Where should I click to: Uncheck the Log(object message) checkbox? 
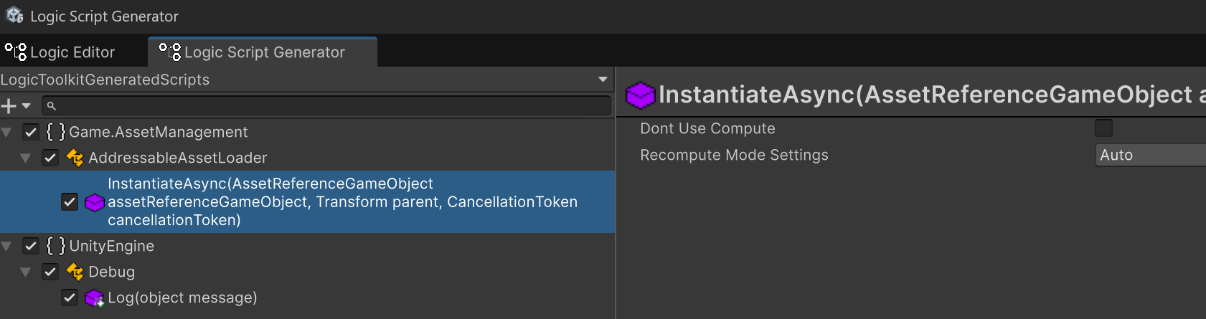(70, 297)
